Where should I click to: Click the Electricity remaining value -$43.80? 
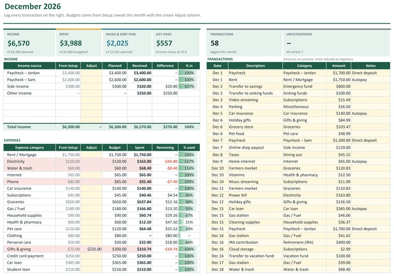[x=165, y=161]
